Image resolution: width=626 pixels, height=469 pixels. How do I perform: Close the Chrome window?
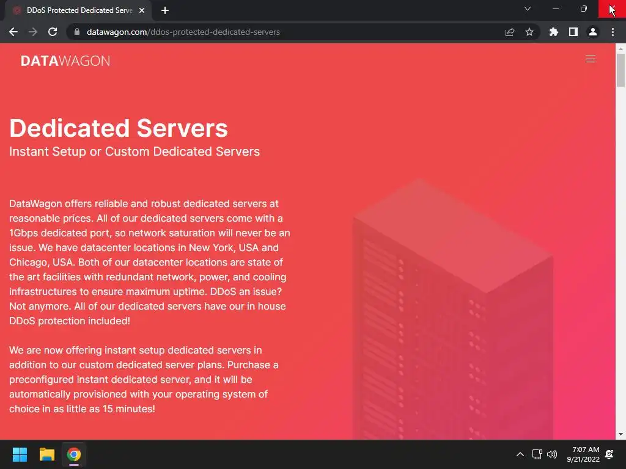[x=612, y=9]
